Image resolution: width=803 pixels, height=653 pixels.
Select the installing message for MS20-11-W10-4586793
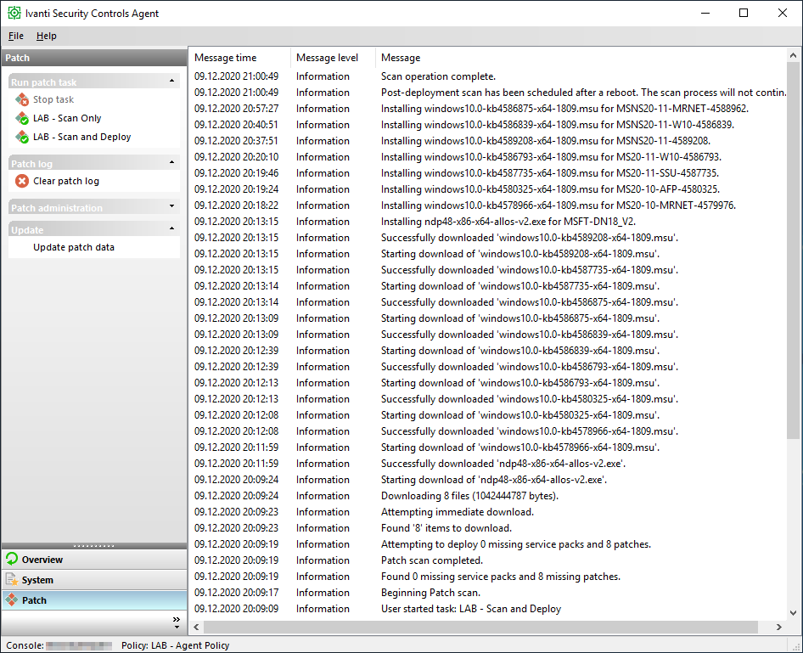551,157
